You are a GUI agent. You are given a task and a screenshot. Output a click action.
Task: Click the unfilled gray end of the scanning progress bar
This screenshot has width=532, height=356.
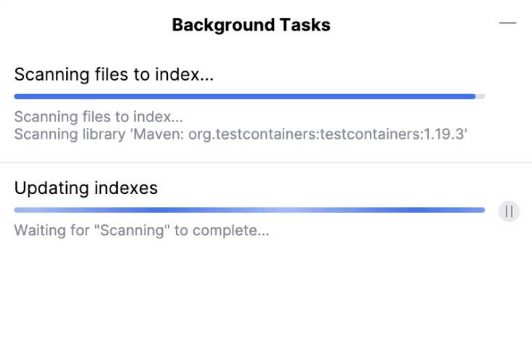(x=480, y=96)
